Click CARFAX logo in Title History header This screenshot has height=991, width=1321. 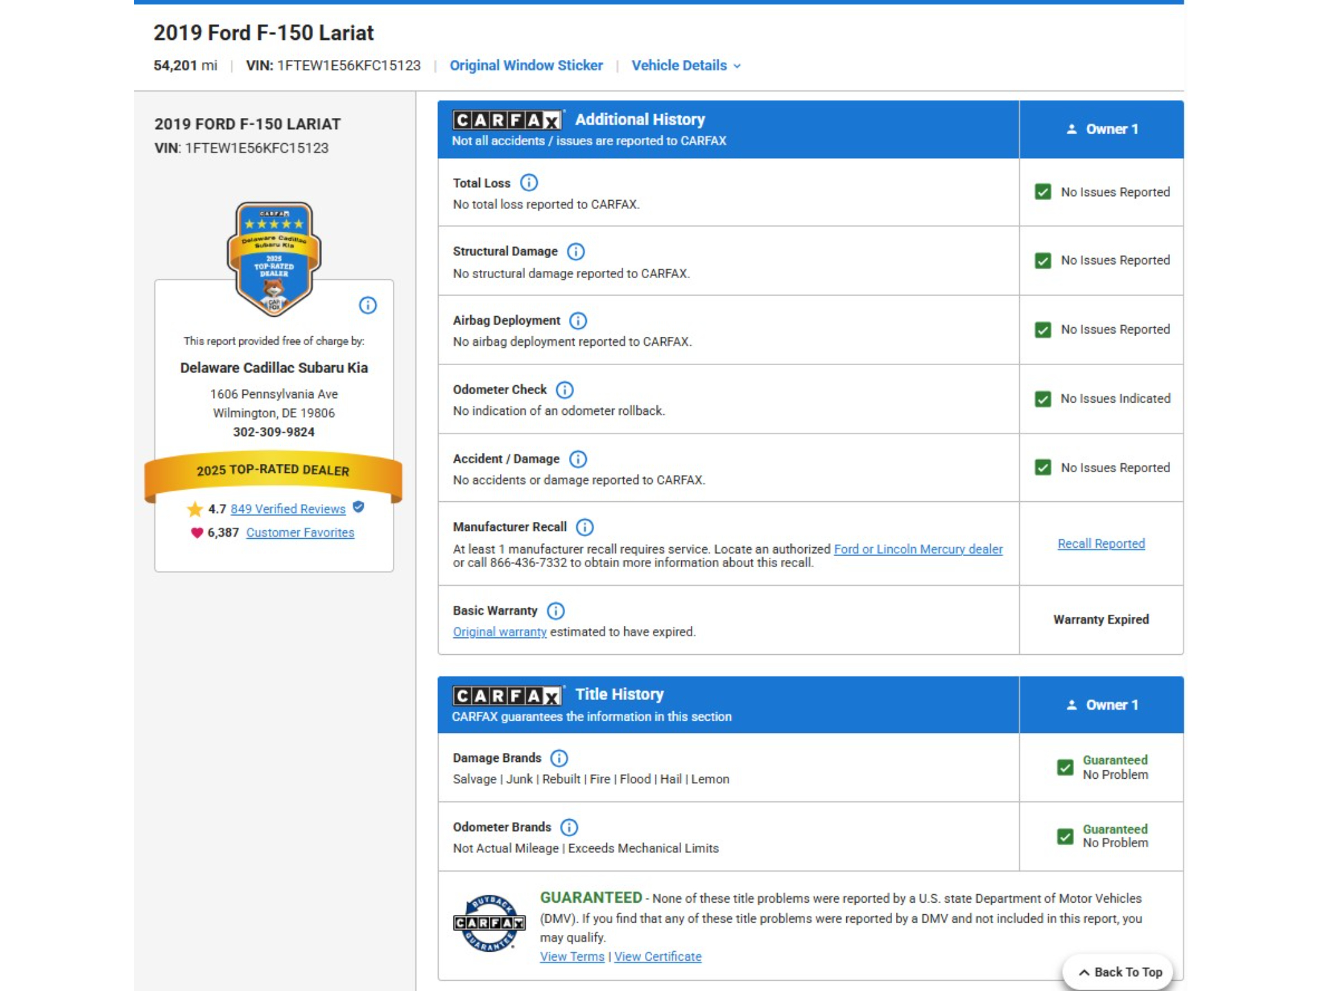click(x=507, y=696)
